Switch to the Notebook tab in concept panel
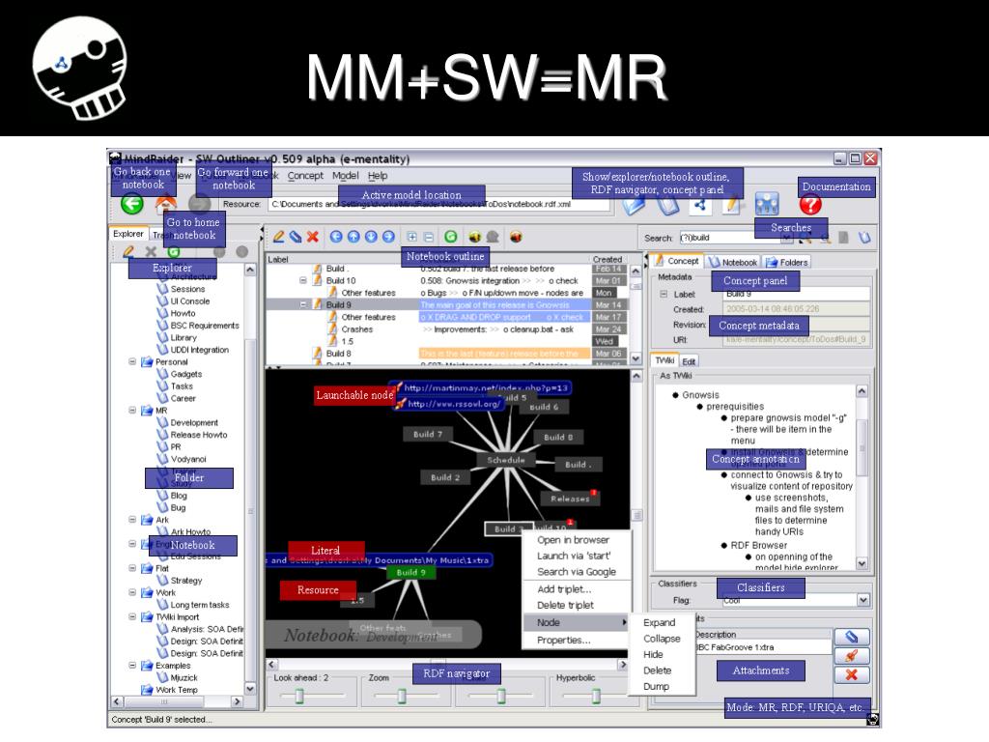 pos(732,262)
